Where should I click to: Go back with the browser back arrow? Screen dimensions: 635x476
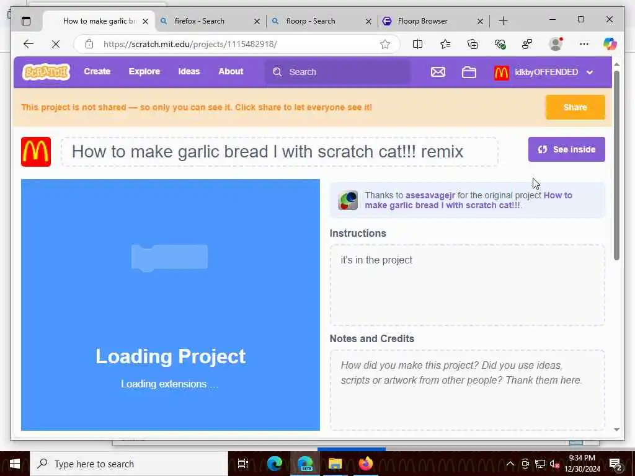29,44
